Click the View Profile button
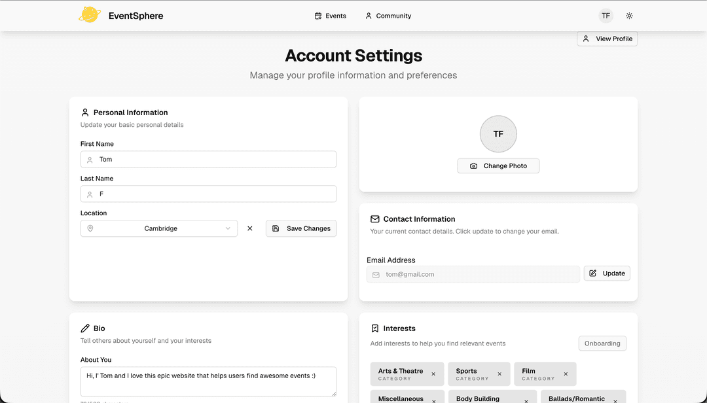The width and height of the screenshot is (707, 403). click(x=607, y=39)
